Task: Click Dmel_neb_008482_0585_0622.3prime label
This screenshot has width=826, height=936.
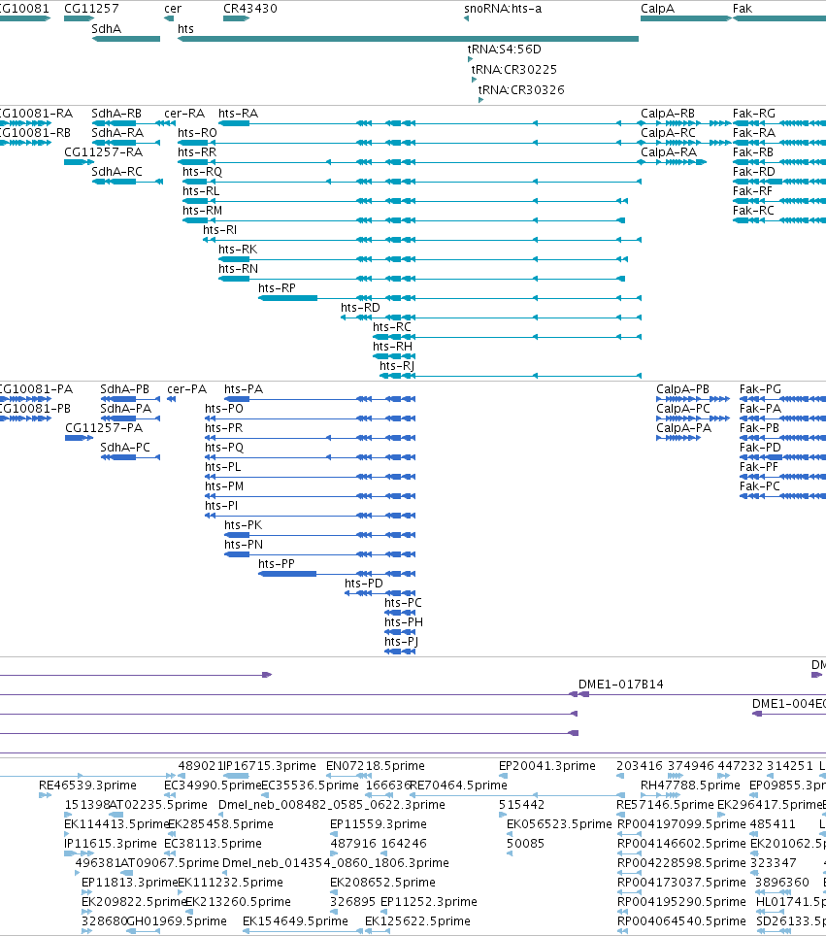Action: [x=332, y=805]
